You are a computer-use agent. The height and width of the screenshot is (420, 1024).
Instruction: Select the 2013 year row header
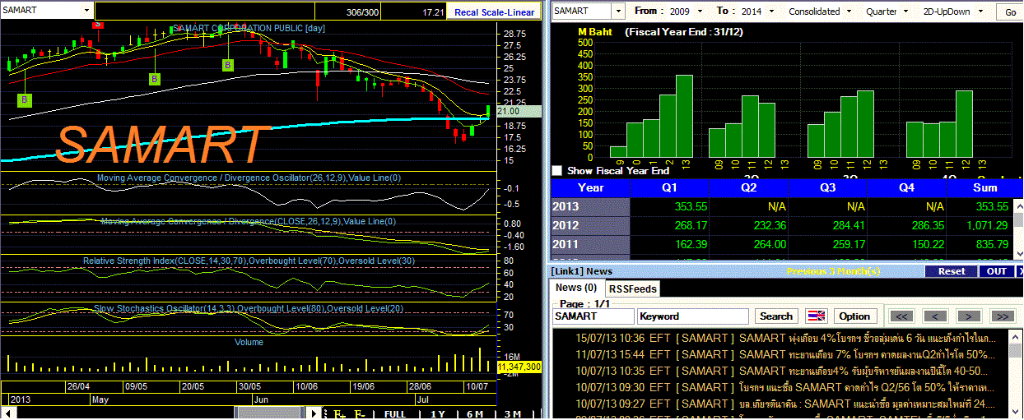590,207
